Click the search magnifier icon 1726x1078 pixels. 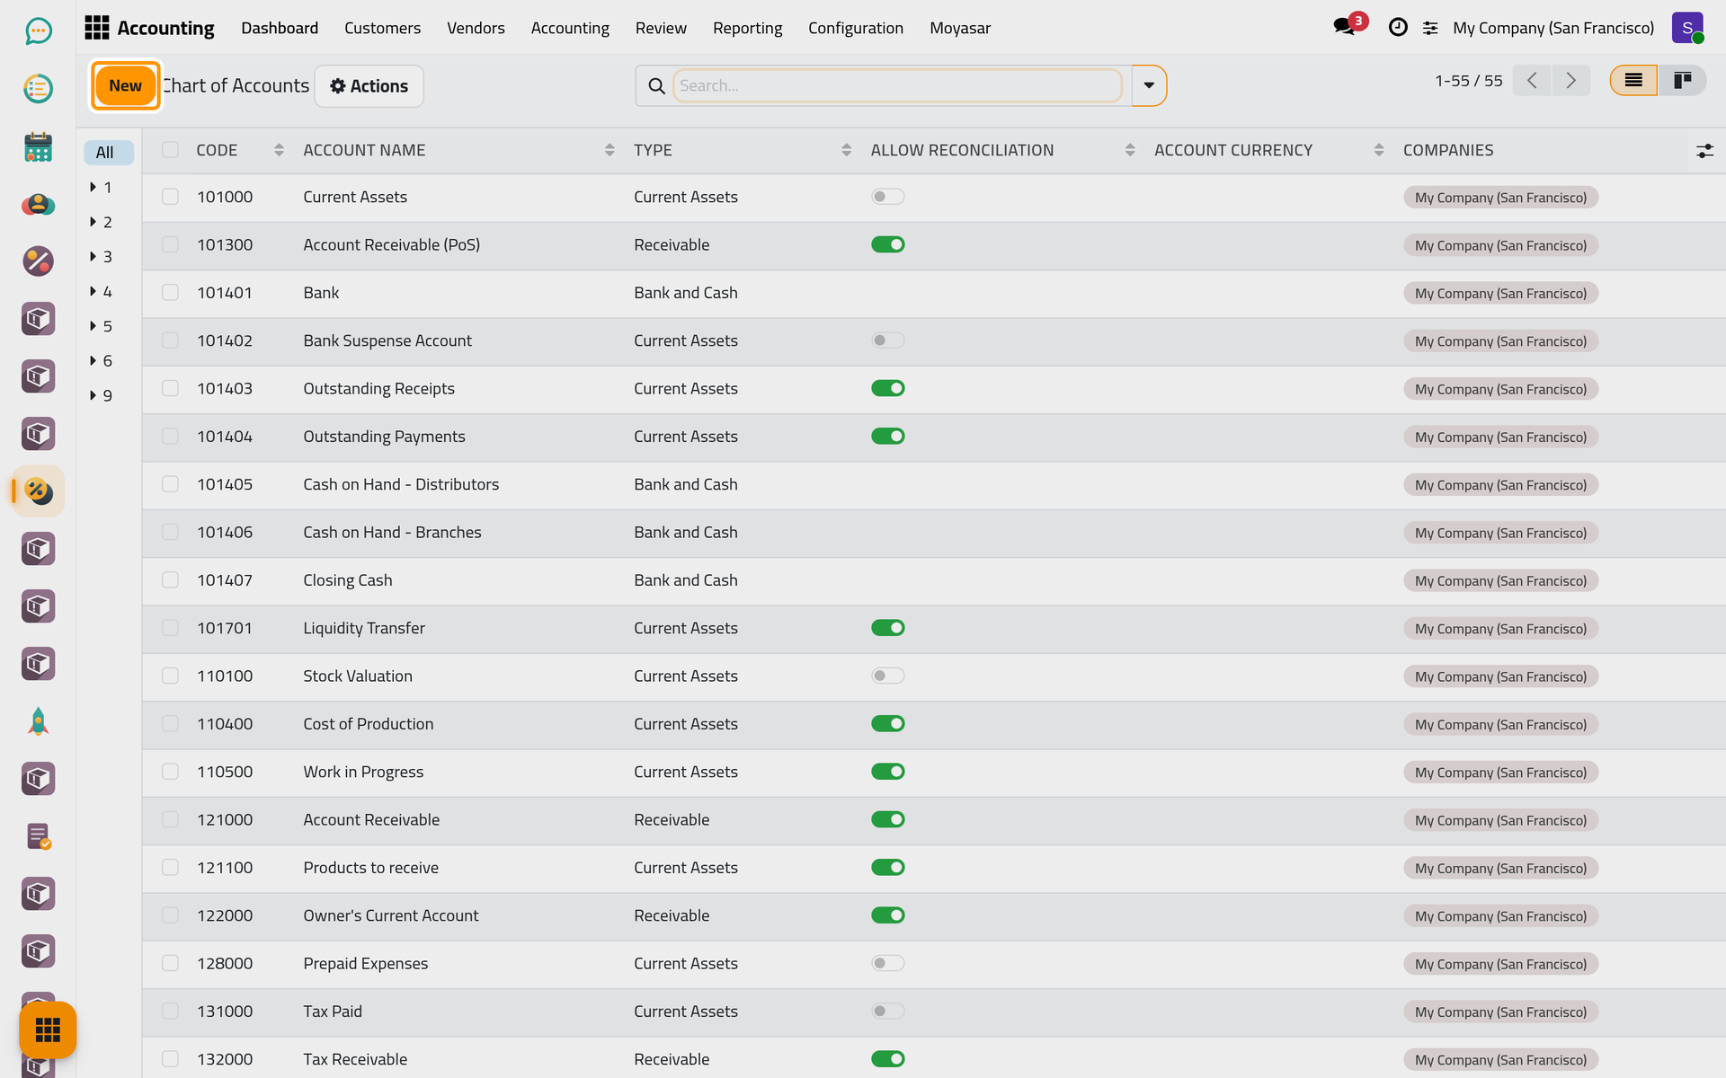(656, 86)
